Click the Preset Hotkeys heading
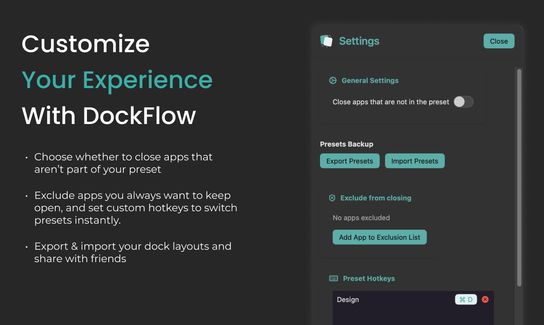Viewport: 544px width, 325px height. tap(369, 278)
